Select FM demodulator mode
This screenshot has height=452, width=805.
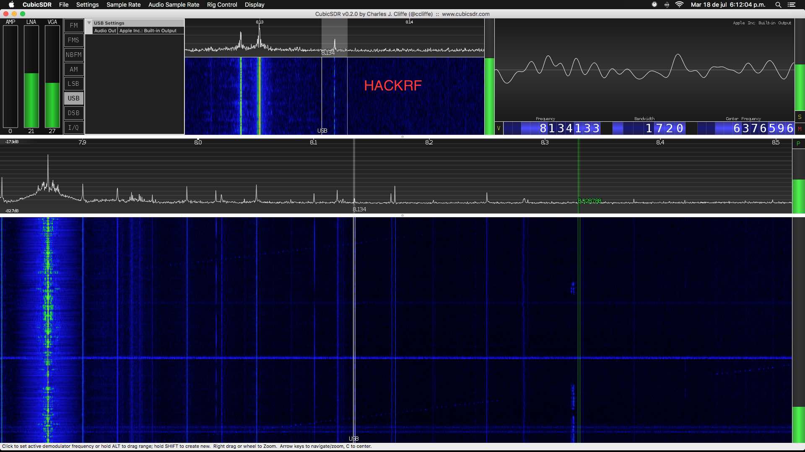(x=74, y=26)
